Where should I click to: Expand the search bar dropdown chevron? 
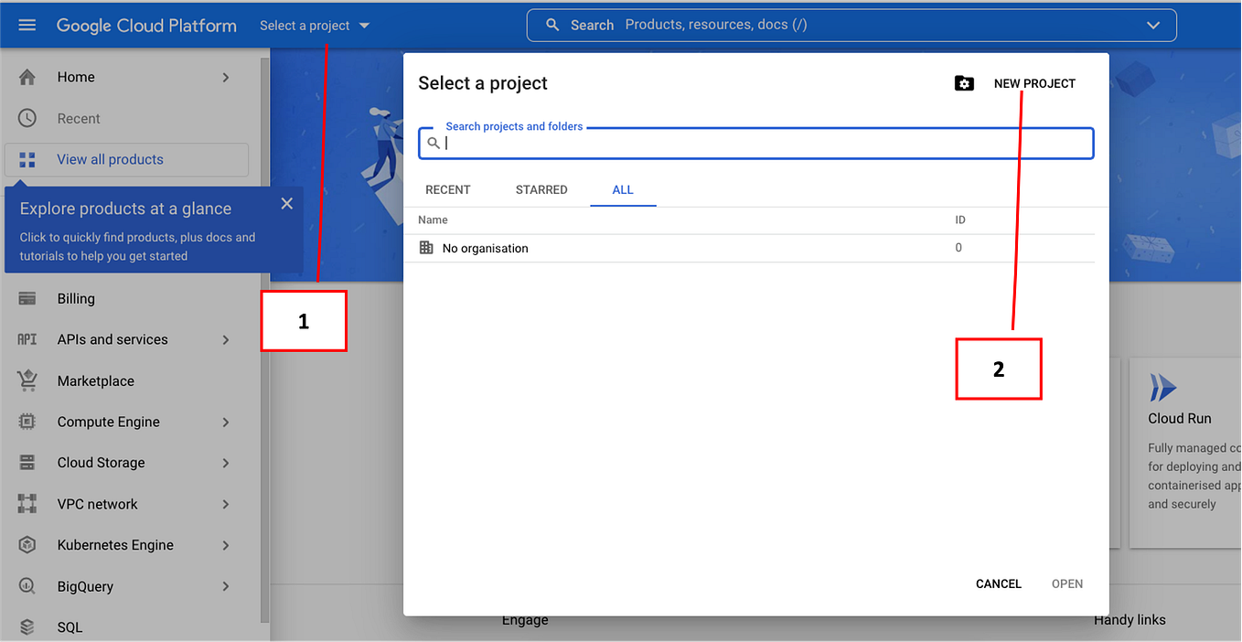1152,25
